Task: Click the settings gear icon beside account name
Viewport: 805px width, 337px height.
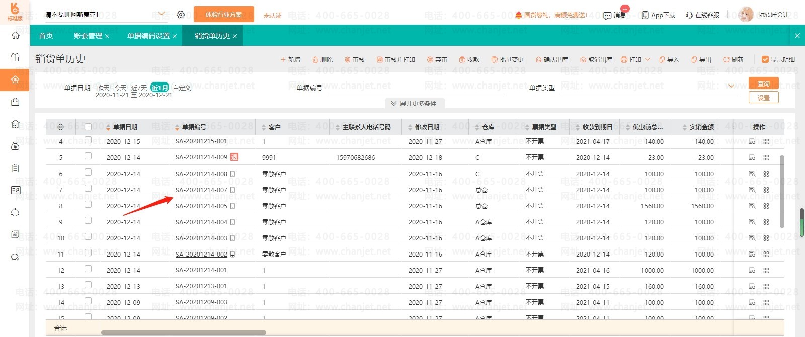Action: click(x=181, y=15)
